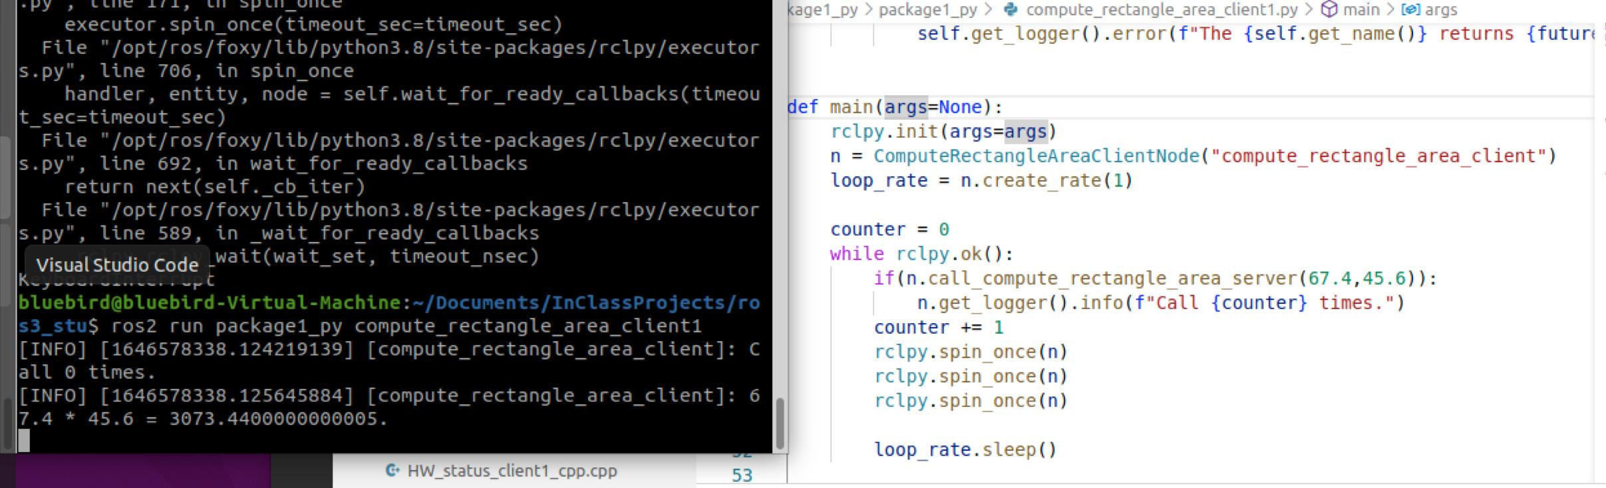This screenshot has width=1606, height=488.
Task: Click 'line 706, in spin_once' in traceback
Action: (227, 70)
